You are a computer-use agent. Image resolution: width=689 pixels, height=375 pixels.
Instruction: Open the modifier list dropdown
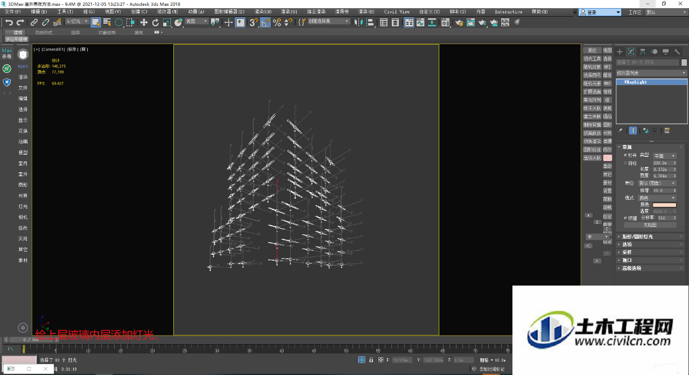point(651,73)
